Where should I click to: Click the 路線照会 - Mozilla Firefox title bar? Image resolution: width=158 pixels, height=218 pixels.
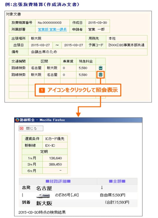point(78,120)
